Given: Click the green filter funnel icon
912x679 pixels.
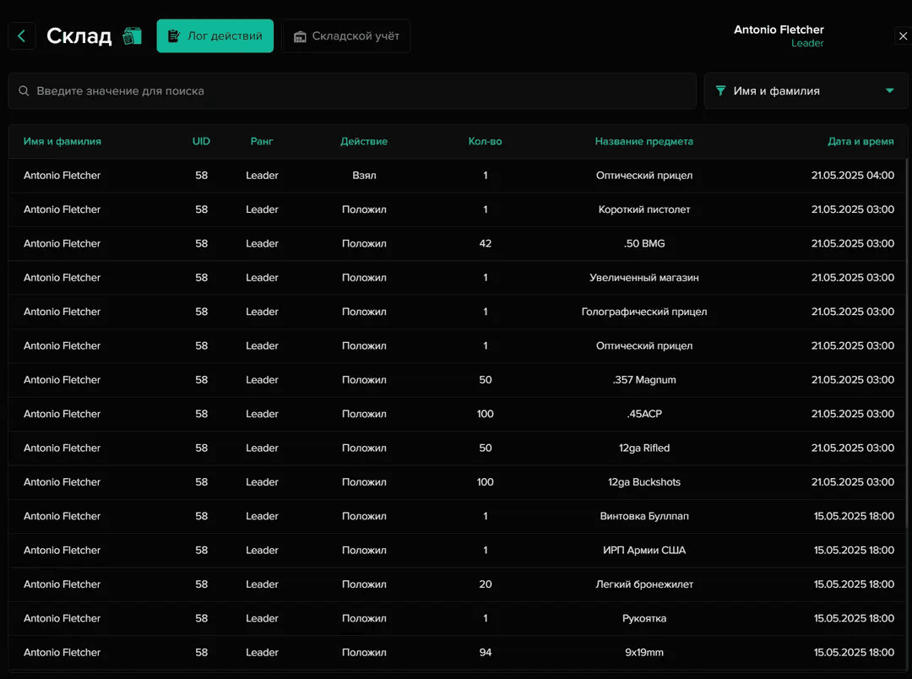Looking at the screenshot, I should (x=720, y=90).
